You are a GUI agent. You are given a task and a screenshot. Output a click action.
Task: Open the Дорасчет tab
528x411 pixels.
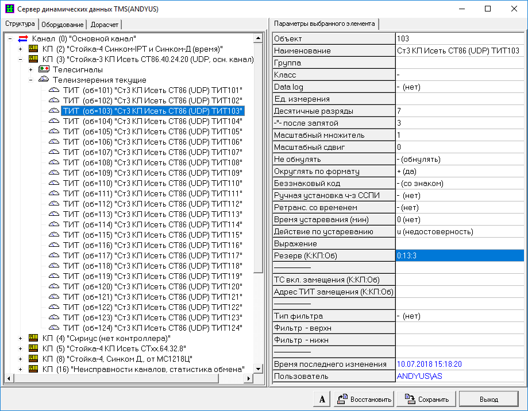[x=104, y=24]
